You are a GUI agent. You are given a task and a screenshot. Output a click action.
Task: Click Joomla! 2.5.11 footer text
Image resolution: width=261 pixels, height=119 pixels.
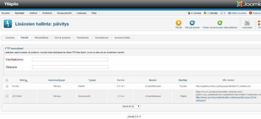[x=134, y=117]
